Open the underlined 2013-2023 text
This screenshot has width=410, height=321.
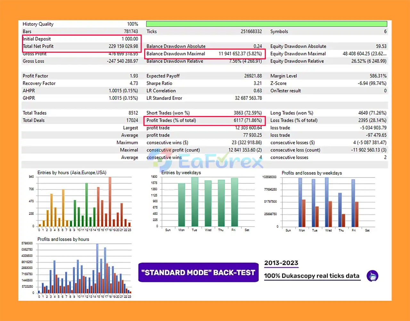(x=281, y=263)
